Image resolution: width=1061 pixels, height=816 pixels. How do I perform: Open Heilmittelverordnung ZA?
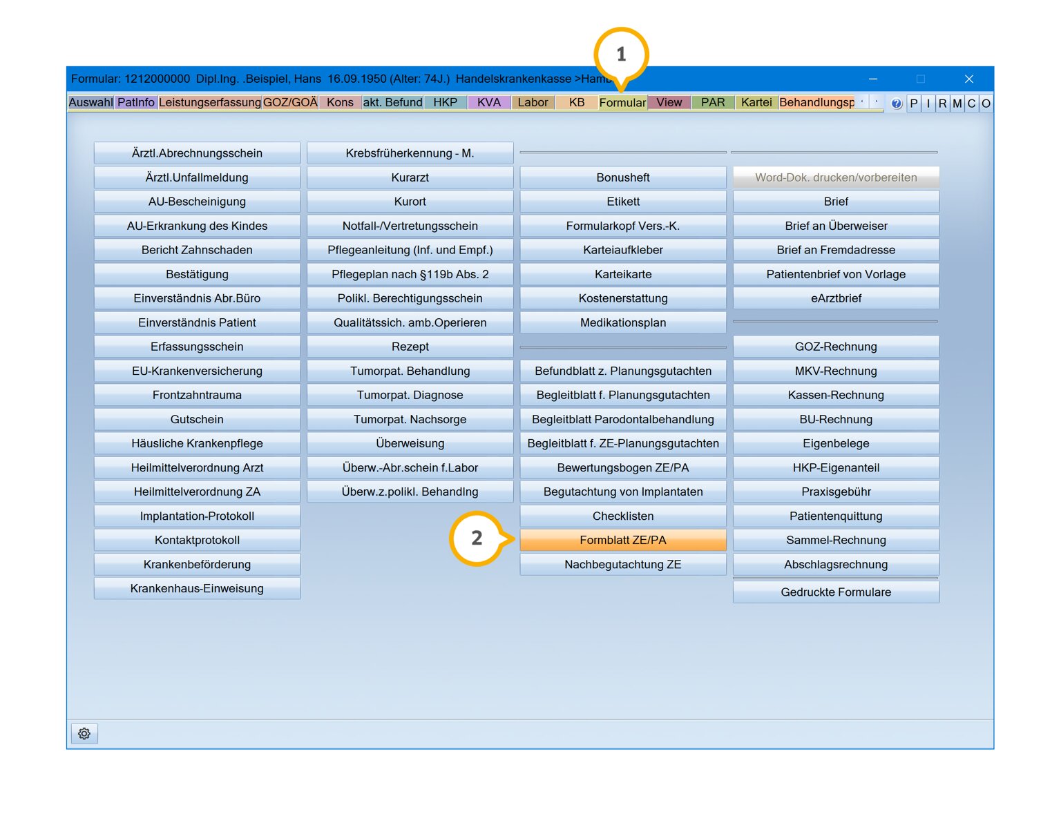(197, 492)
